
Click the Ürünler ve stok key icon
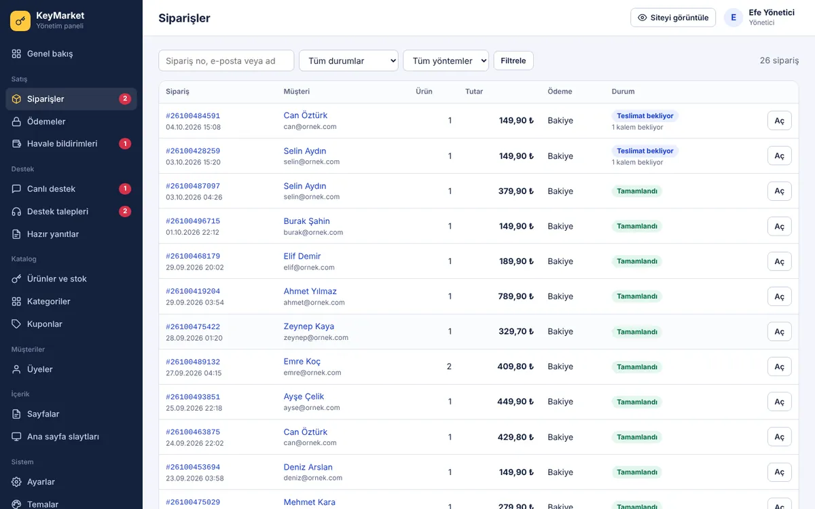point(17,279)
